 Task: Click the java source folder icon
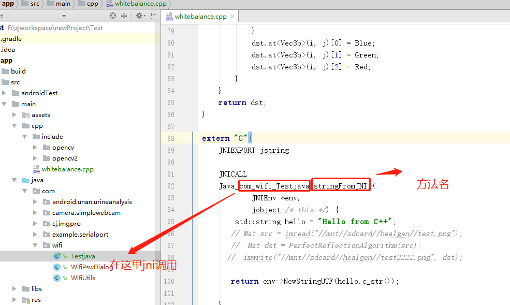[26, 180]
